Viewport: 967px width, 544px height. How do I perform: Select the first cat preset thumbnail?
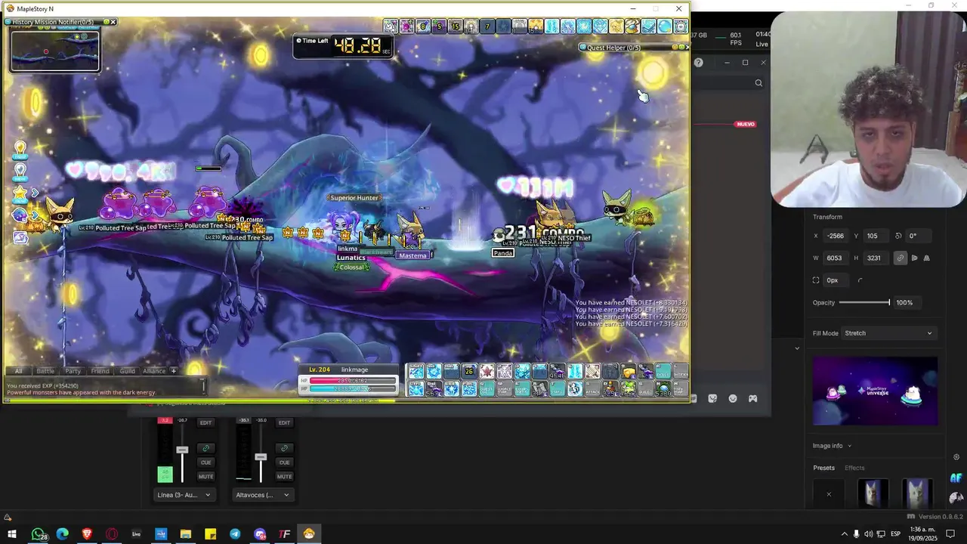(x=873, y=493)
